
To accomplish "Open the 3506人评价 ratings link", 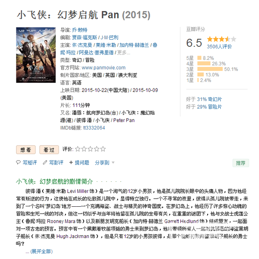I will pyautogui.click(x=219, y=47).
